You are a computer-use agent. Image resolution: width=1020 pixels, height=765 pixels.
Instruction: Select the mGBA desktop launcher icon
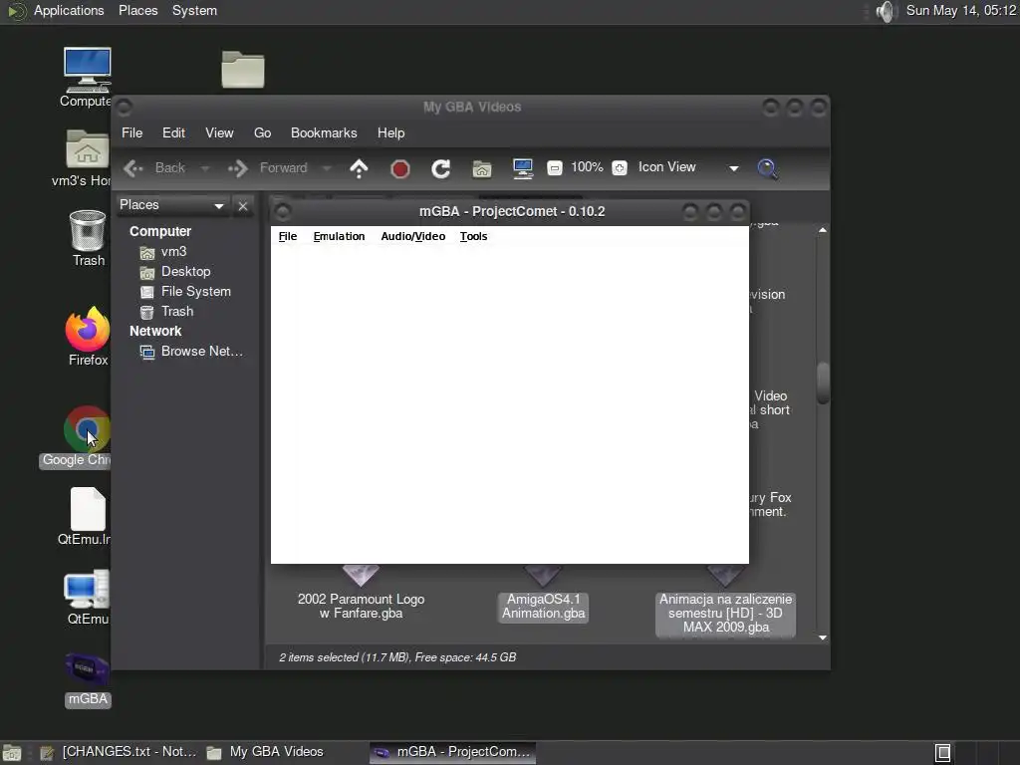[x=88, y=678]
